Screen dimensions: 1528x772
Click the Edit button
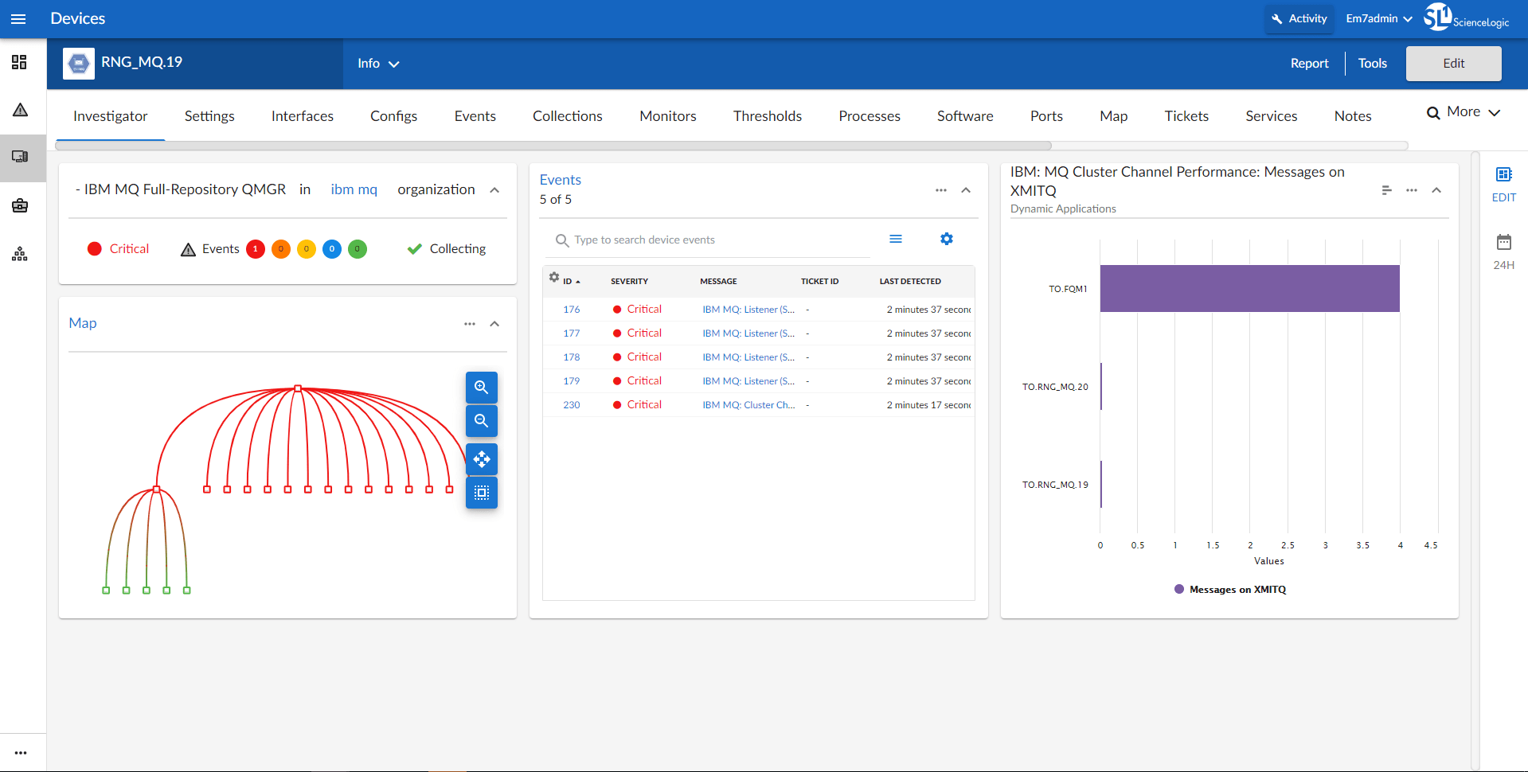click(x=1452, y=63)
